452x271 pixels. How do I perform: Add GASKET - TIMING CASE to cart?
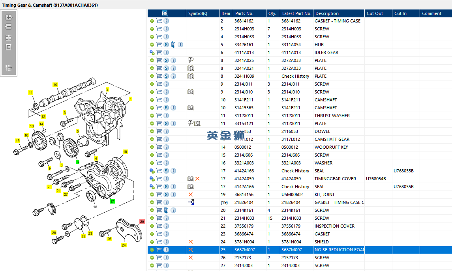159,21
